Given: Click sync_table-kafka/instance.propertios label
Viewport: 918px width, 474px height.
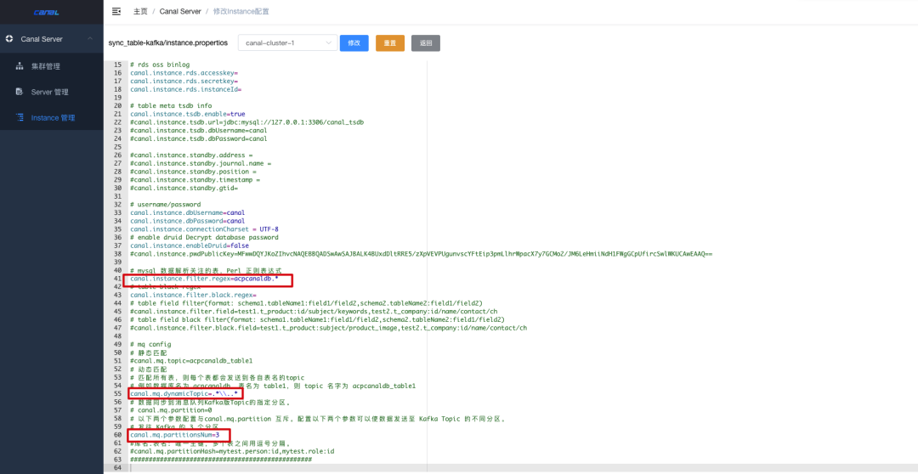Looking at the screenshot, I should point(168,43).
